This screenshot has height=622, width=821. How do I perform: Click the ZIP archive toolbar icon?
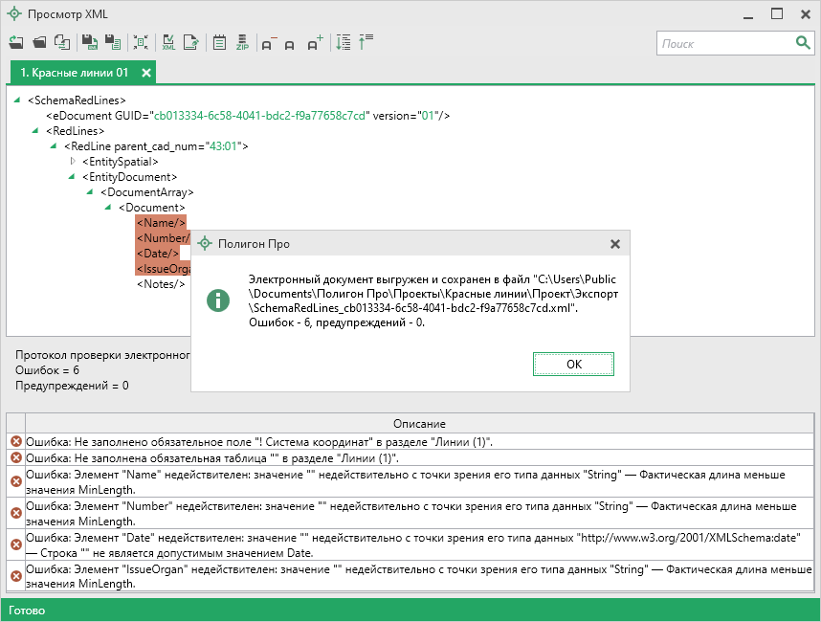click(x=243, y=43)
